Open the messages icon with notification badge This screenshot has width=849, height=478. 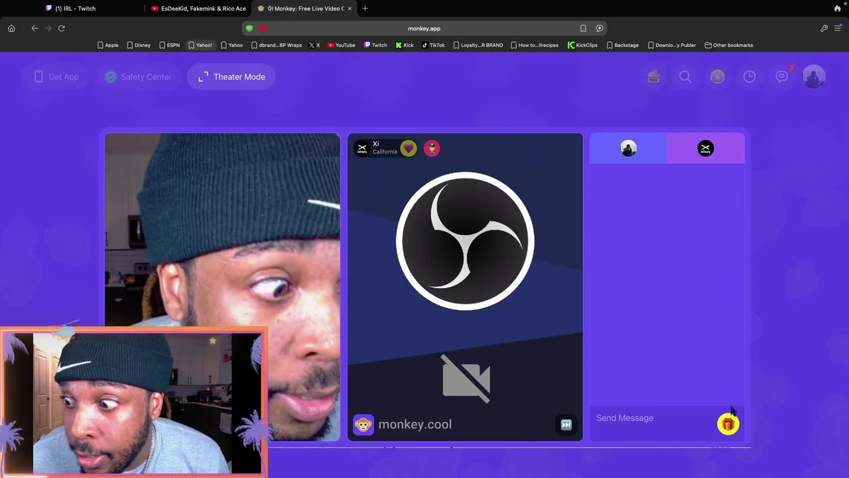783,76
